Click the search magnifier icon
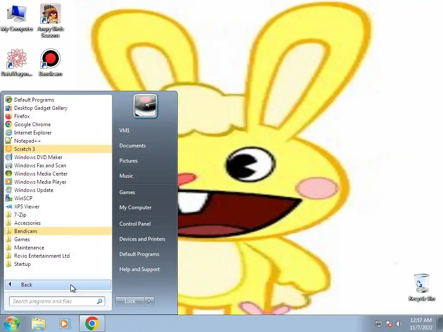Image resolution: width=443 pixels, height=332 pixels. pyautogui.click(x=100, y=301)
